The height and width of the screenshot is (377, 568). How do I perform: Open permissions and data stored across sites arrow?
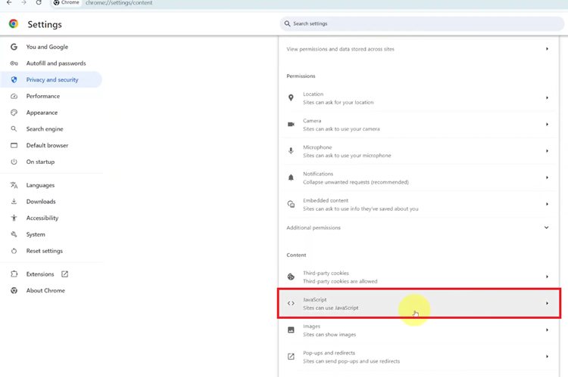coord(547,49)
